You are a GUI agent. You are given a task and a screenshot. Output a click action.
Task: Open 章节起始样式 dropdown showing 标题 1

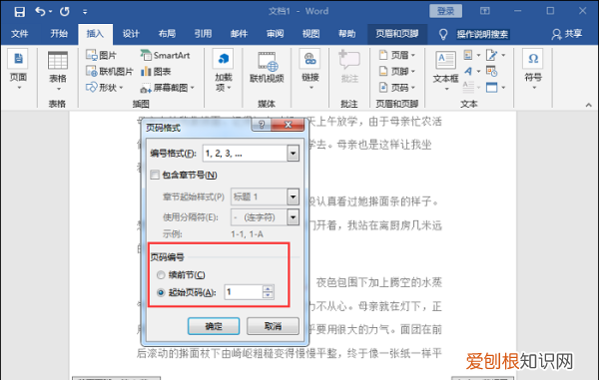tap(293, 196)
